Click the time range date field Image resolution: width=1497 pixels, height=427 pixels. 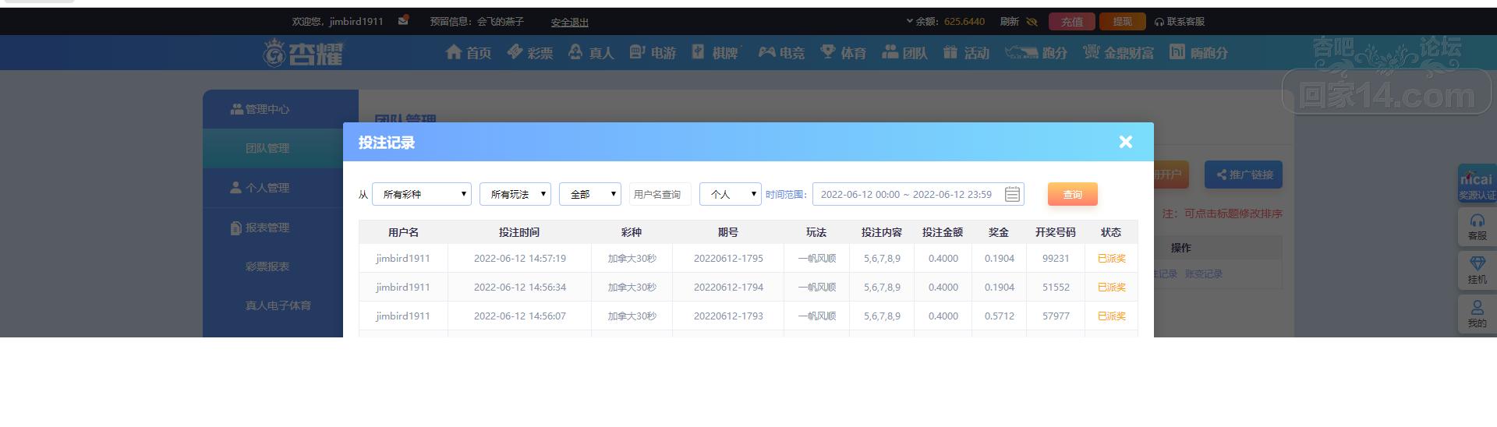point(918,194)
